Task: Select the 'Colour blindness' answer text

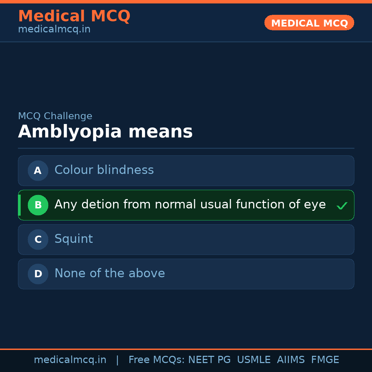Action: click(104, 170)
